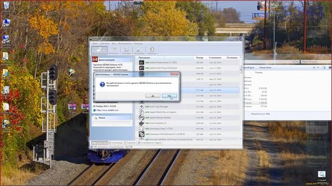Click the help icon in Explorer toolbar
This screenshot has width=332, height=186.
click(330, 68)
